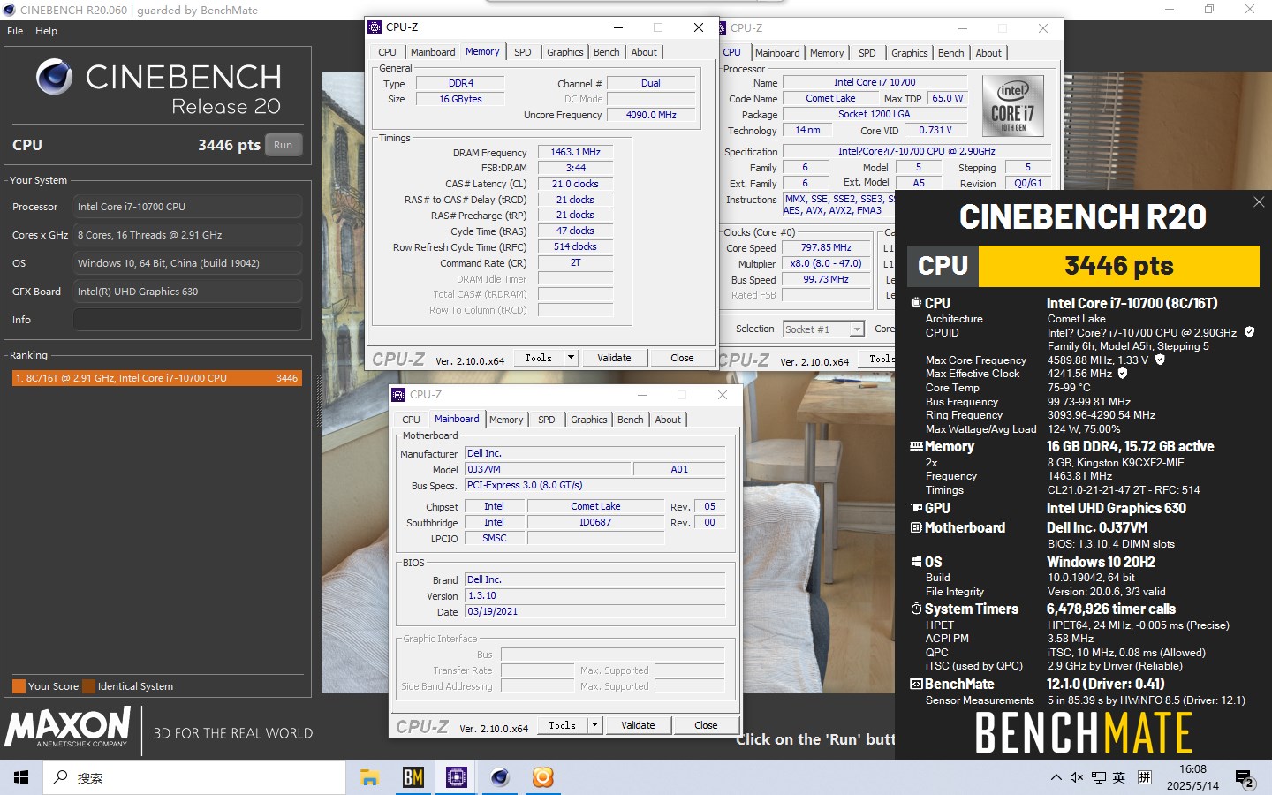Click the CPU-Z icon in Memory window title bar

point(375,27)
